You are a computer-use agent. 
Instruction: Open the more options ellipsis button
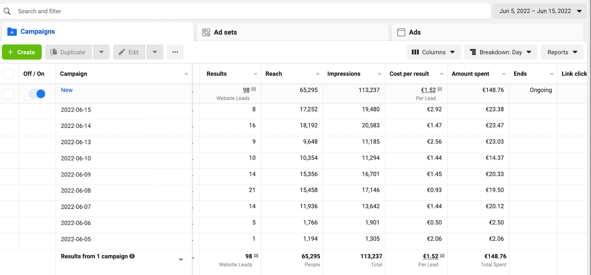(x=175, y=52)
